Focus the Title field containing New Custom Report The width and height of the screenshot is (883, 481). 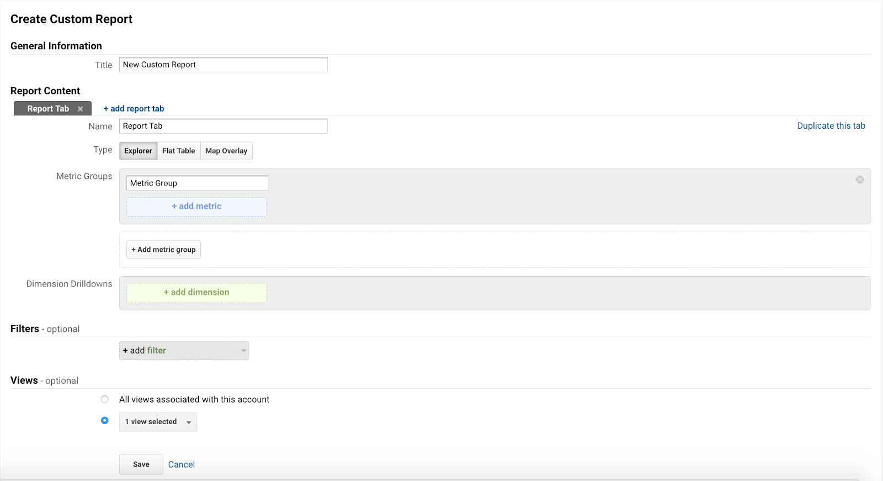[x=224, y=65]
